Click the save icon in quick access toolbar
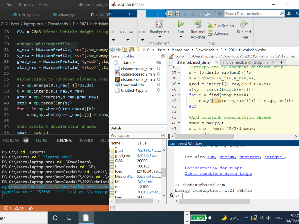 (x=178, y=13)
